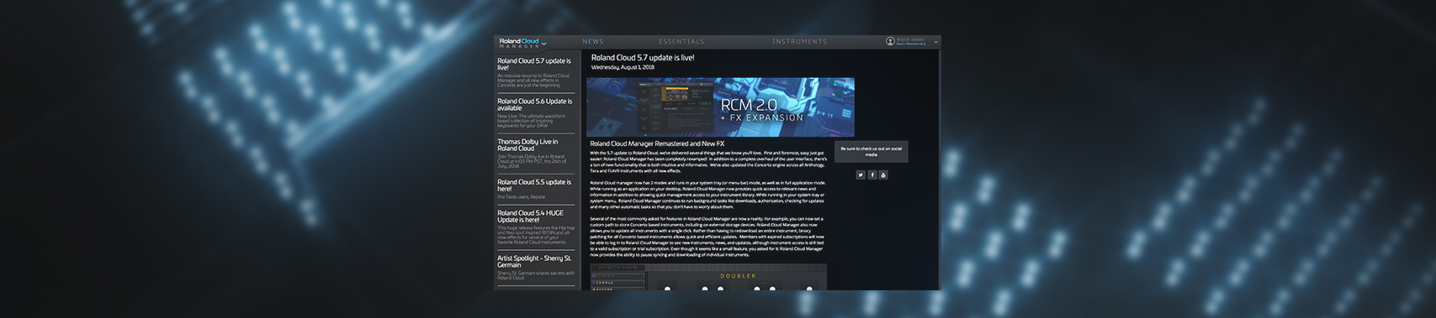
Task: Expand the Roland Cloud Manager logo menu chevron
Action: click(544, 42)
